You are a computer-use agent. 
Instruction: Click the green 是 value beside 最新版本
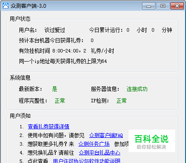tap(54, 89)
